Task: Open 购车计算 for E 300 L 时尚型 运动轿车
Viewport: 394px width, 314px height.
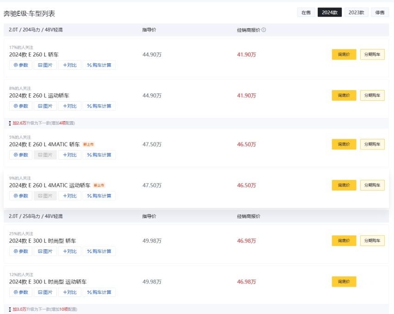Action: click(99, 292)
